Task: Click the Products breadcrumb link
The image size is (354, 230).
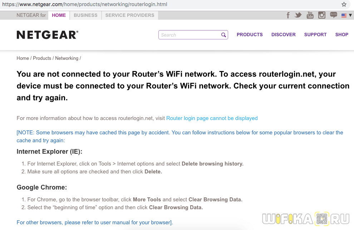Action: pos(42,58)
